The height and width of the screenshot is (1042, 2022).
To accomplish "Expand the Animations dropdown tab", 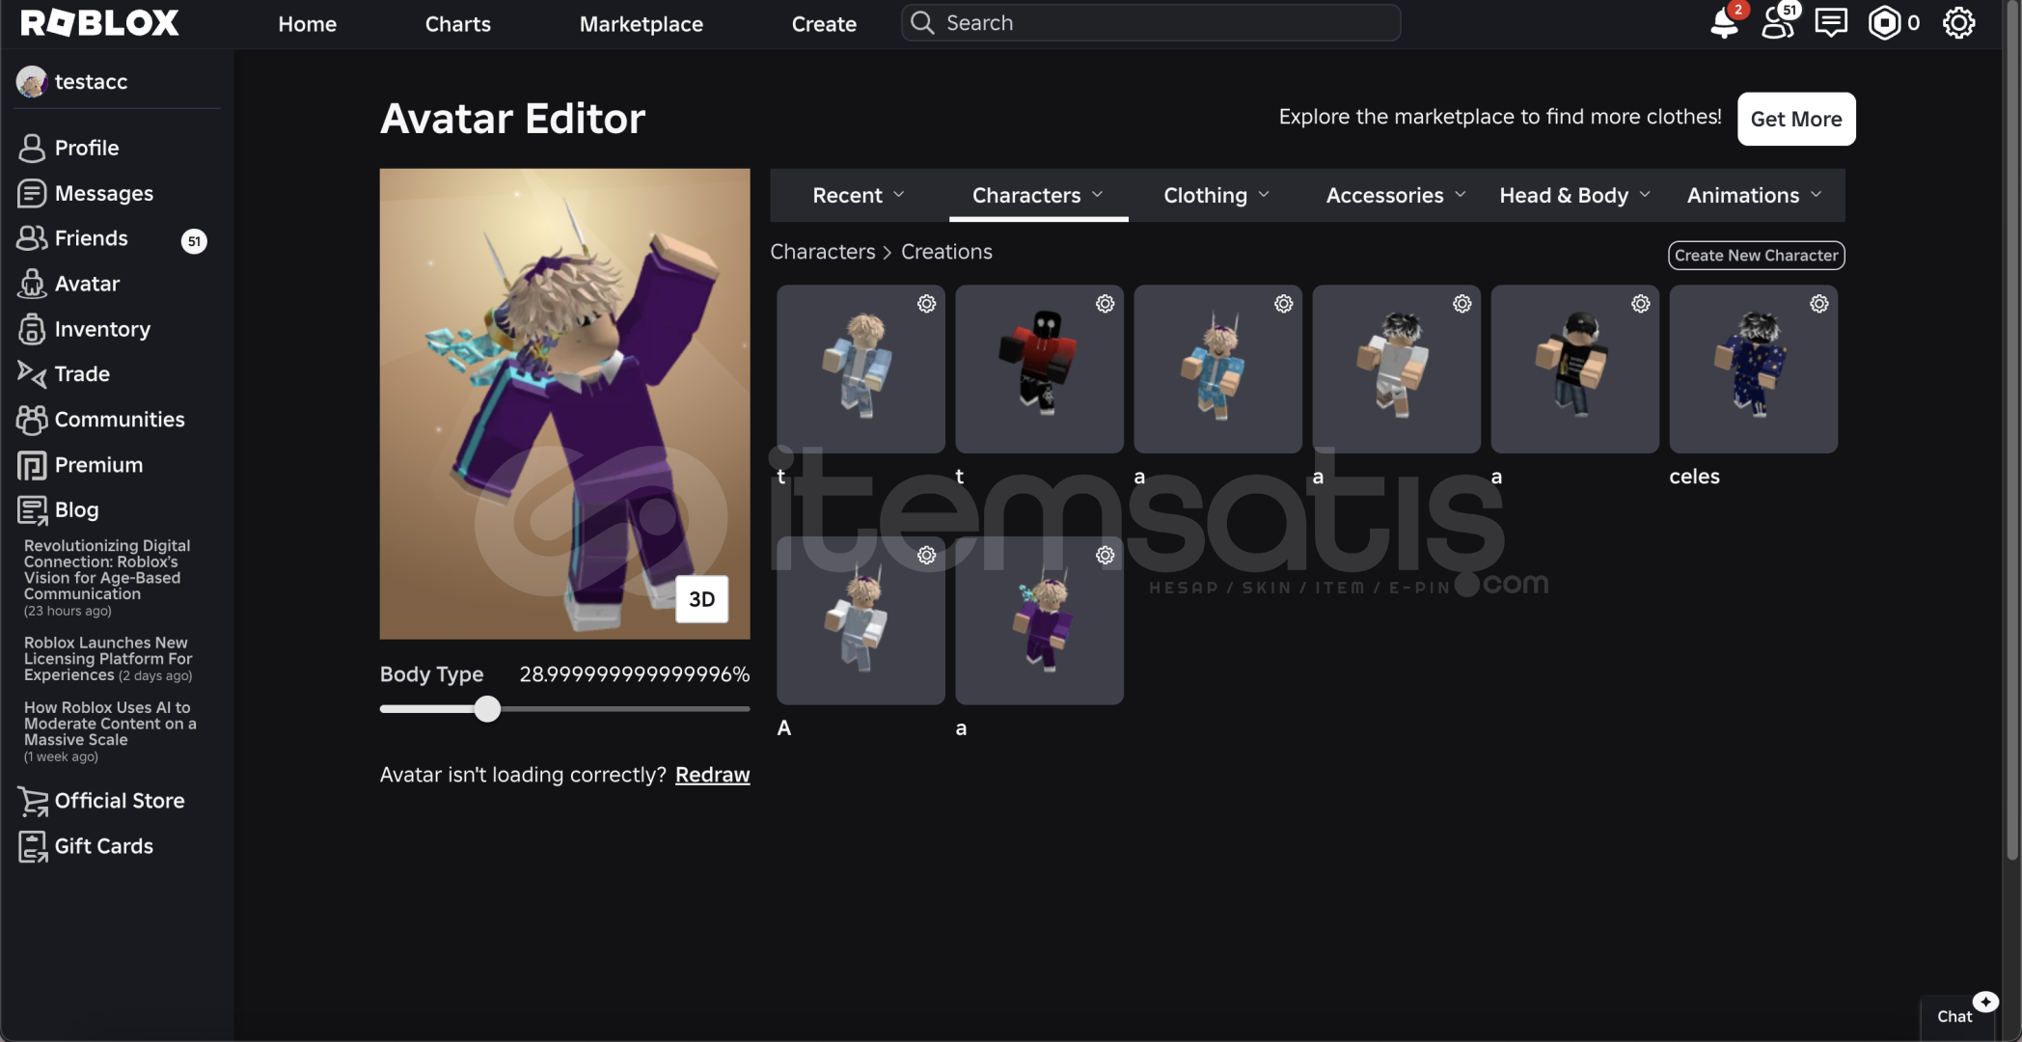I will tap(1754, 195).
